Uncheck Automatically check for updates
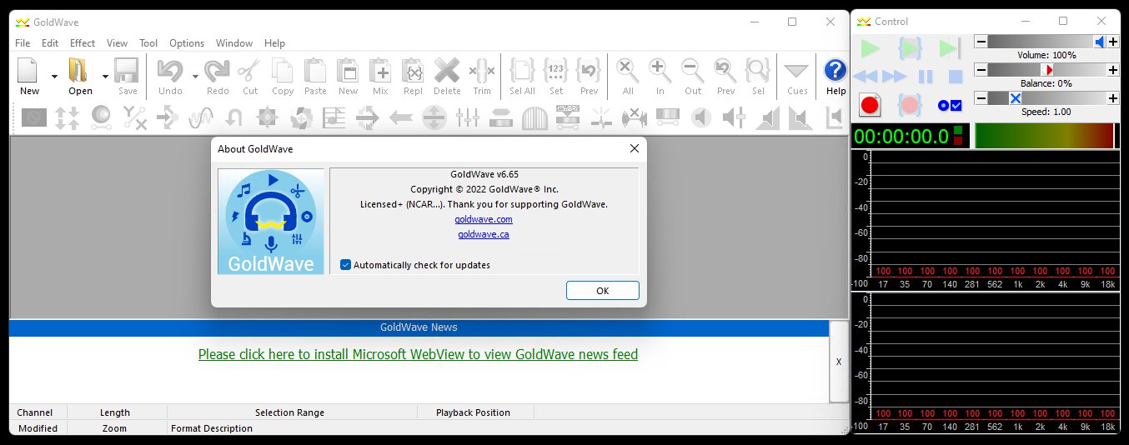The image size is (1129, 445). [x=345, y=265]
